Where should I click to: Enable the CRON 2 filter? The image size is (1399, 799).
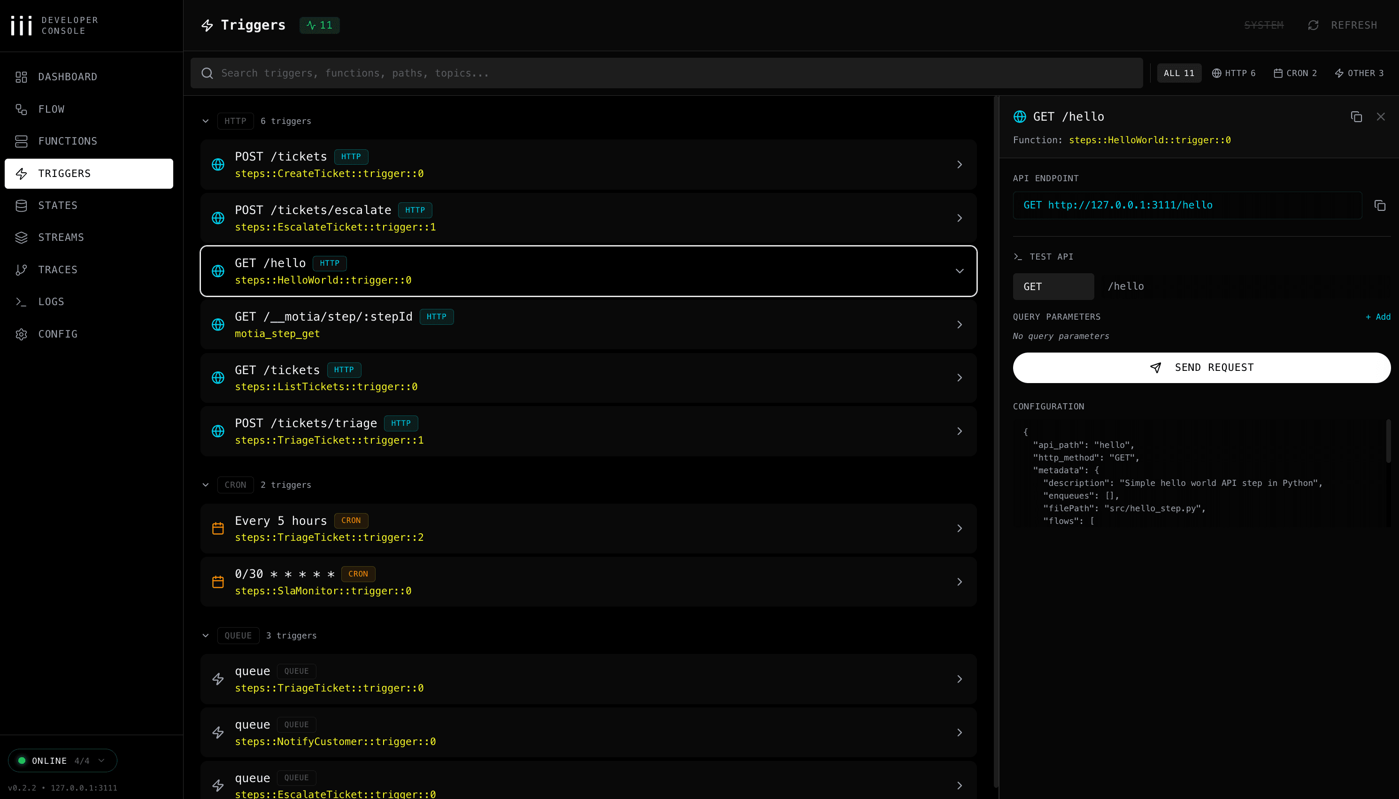coord(1296,72)
